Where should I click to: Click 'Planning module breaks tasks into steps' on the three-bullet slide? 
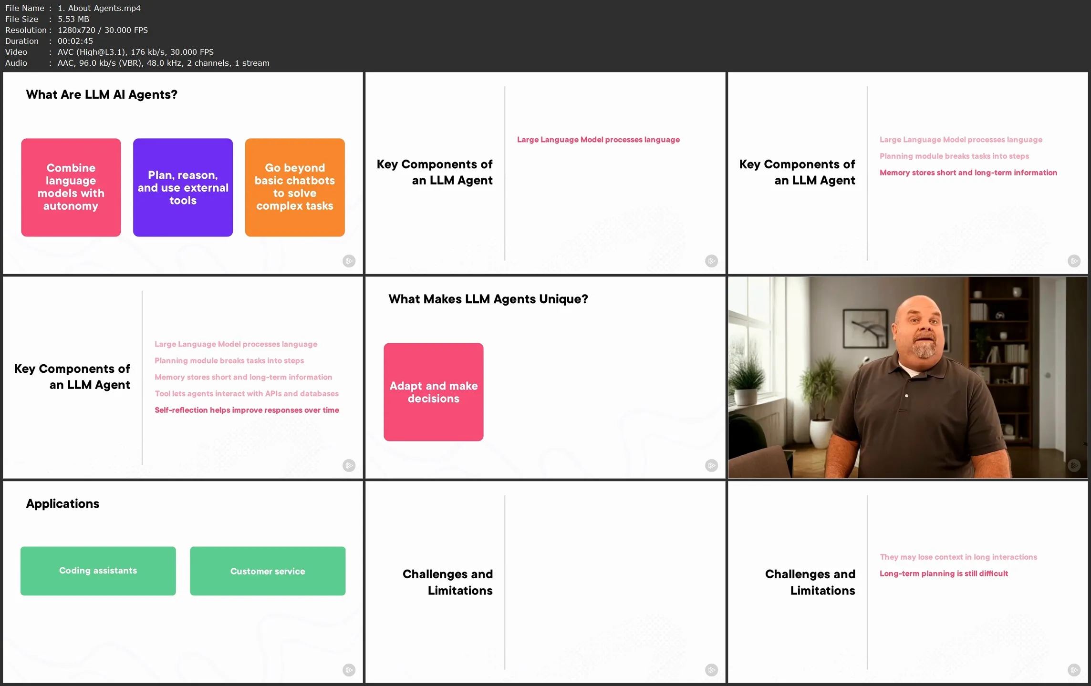[x=954, y=156]
